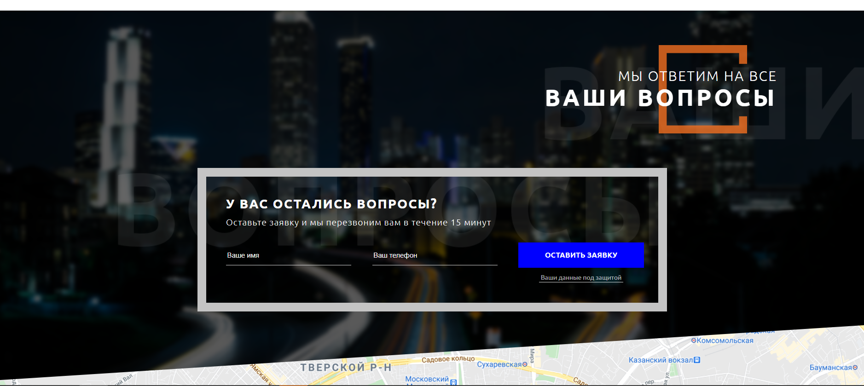The image size is (864, 386).
Task: Click the vertical "Мира" street label on map
Action: coord(532,355)
